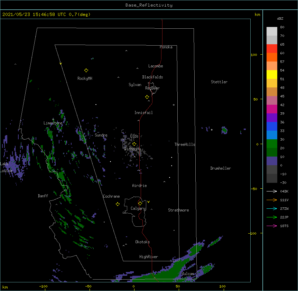This screenshot has height=291, width=298.
Task: Pick the magenta 39-42 dBZ swatch
Action: (272, 109)
